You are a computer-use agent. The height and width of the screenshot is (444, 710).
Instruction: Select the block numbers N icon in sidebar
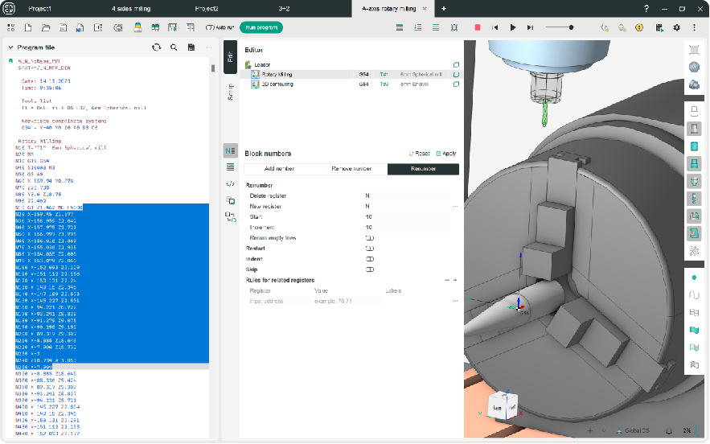231,150
